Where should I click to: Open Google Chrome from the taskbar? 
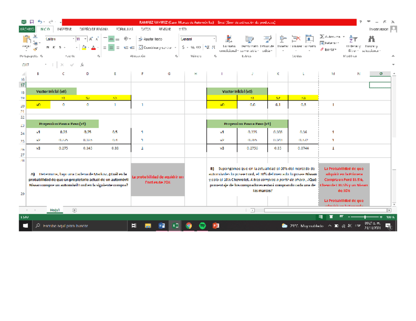pyautogui.click(x=189, y=226)
